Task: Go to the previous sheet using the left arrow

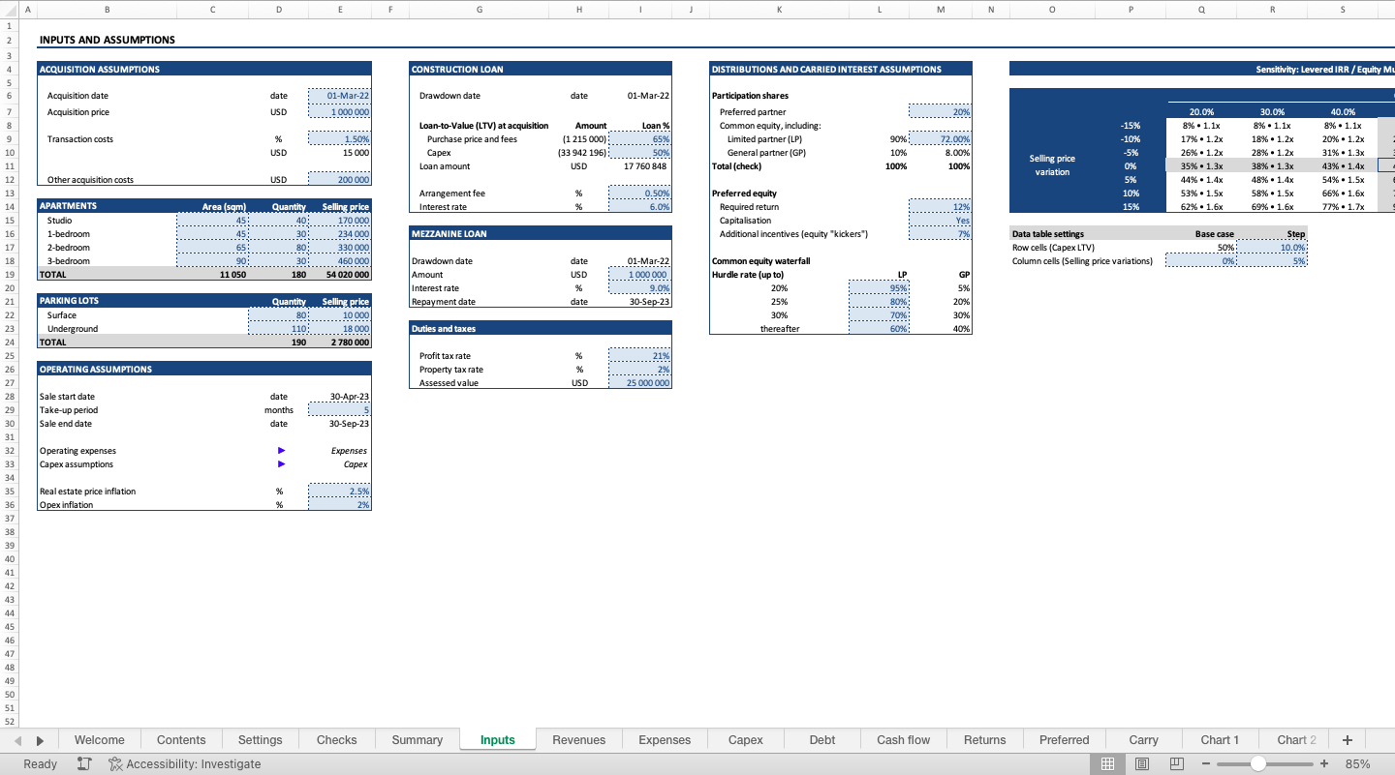Action: point(18,740)
